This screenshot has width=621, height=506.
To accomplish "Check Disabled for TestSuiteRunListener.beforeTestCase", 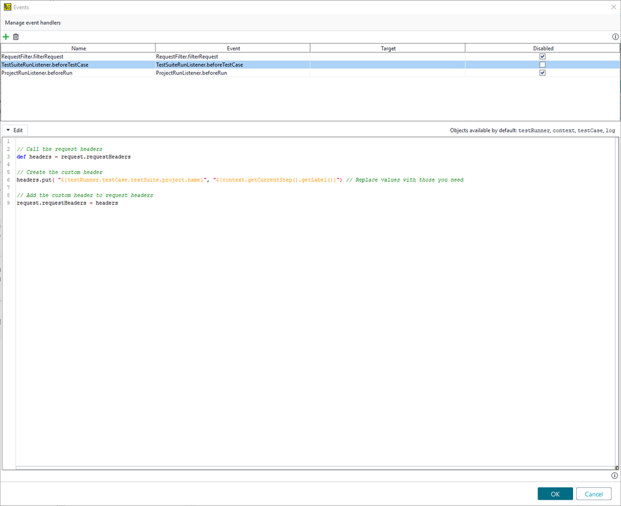I will point(542,65).
